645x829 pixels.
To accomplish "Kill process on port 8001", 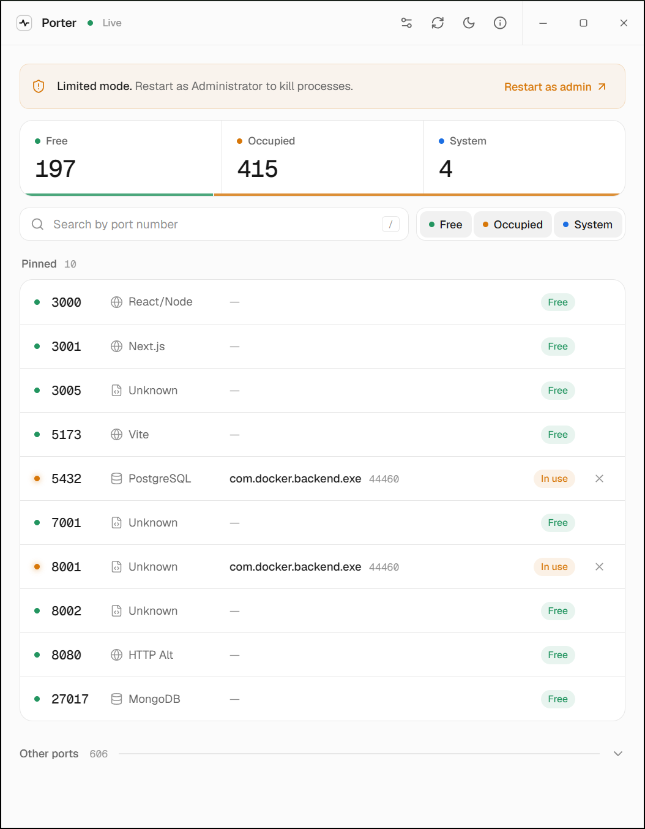I will tap(600, 567).
